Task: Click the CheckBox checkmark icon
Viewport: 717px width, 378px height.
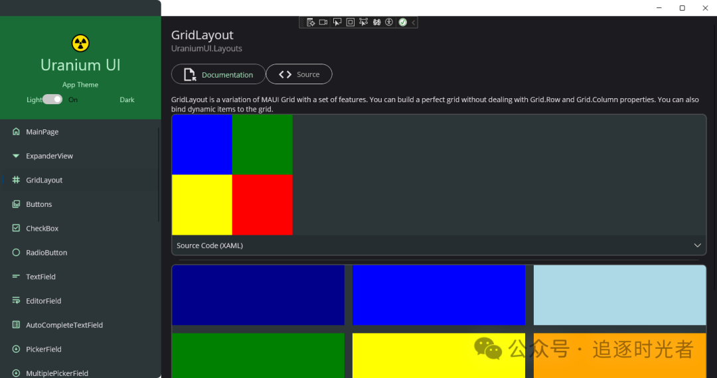Action: point(16,228)
